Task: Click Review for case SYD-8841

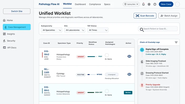Action: tap(128, 92)
